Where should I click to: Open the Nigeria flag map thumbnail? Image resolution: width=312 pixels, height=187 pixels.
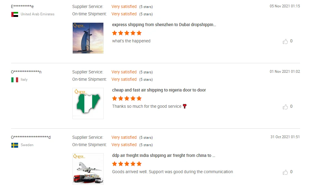88,103
